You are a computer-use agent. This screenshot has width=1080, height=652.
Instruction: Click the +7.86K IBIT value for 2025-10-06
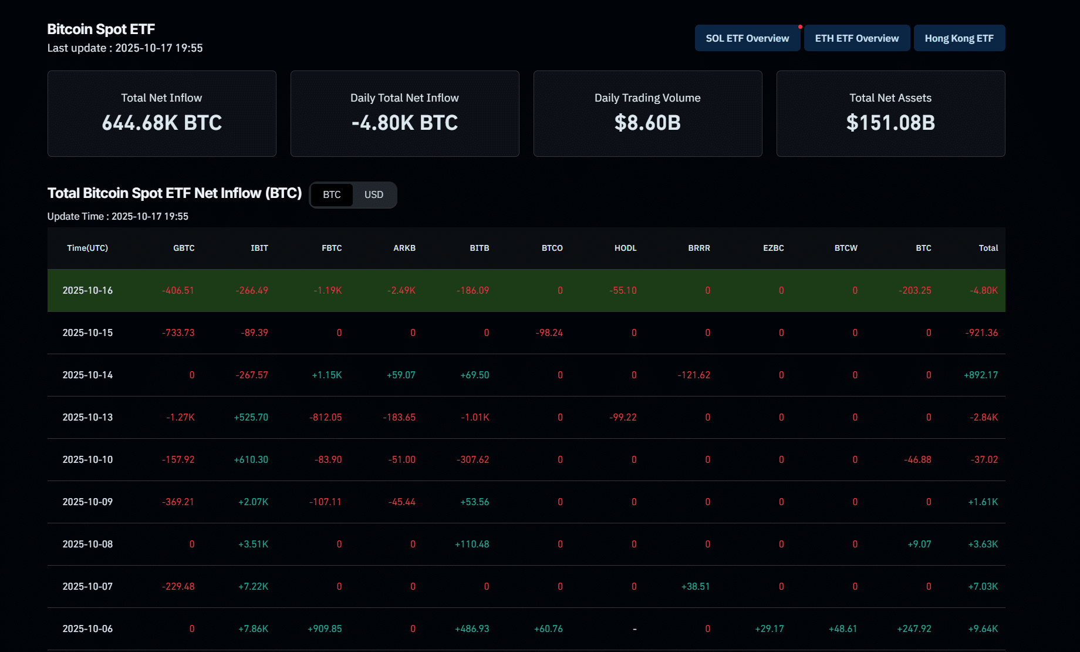click(253, 629)
